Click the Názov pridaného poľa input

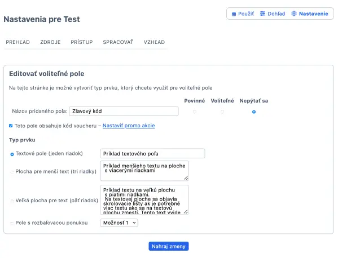[x=124, y=111]
